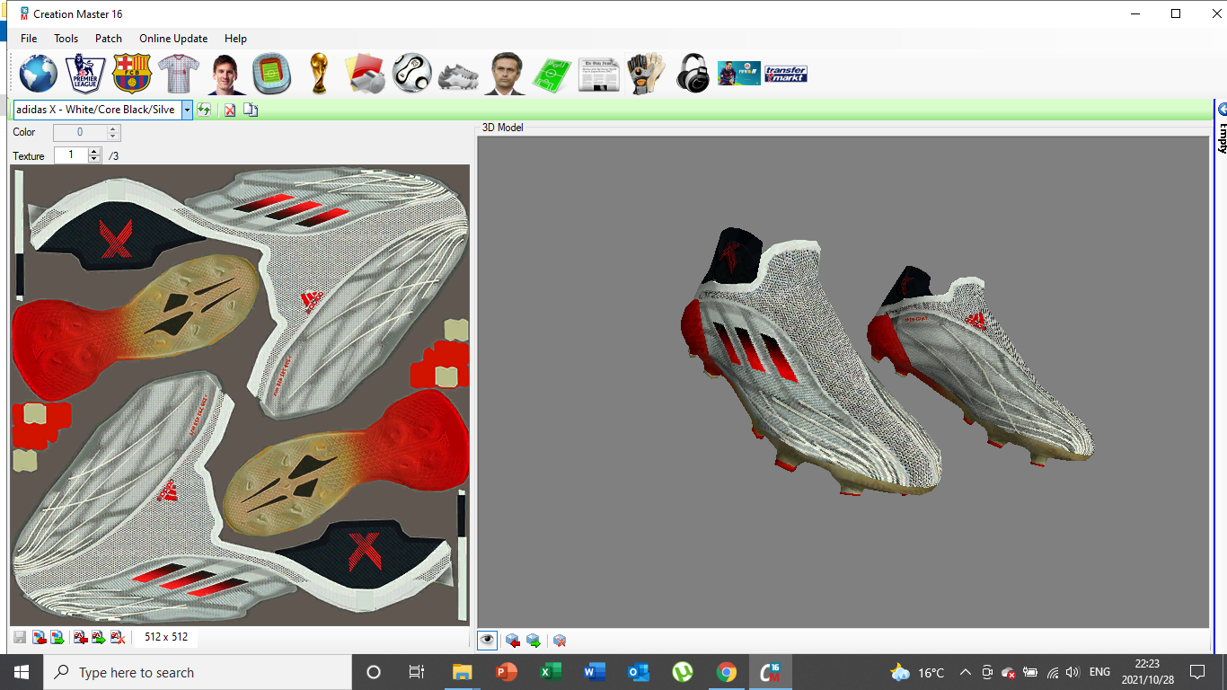This screenshot has width=1227, height=690.
Task: Open the managers editor Mourinho icon
Action: click(505, 74)
